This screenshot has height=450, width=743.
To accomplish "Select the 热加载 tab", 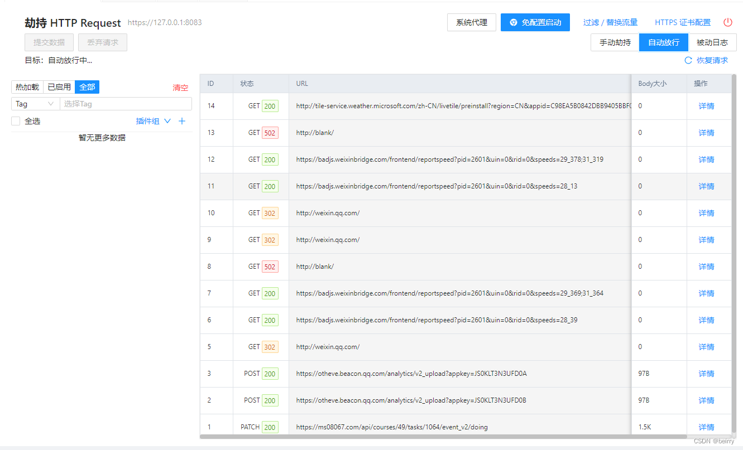I will click(x=27, y=87).
